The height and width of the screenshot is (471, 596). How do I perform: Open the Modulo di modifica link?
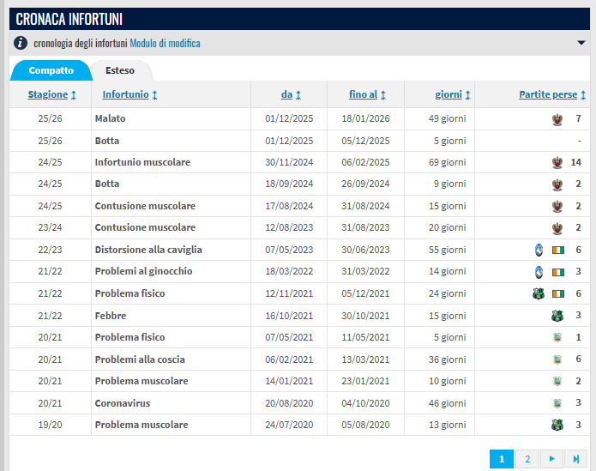point(165,43)
